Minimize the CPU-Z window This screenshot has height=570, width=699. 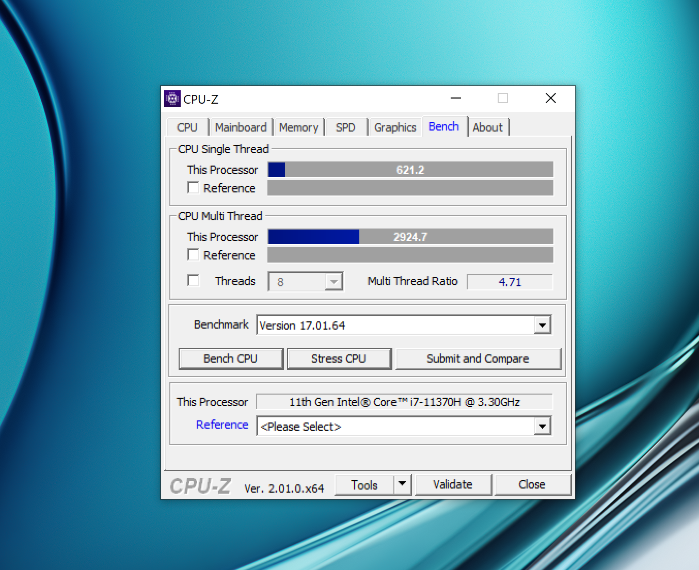coord(456,98)
